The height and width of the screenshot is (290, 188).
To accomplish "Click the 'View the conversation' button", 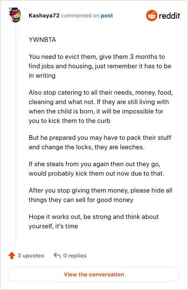I will point(94,274).
